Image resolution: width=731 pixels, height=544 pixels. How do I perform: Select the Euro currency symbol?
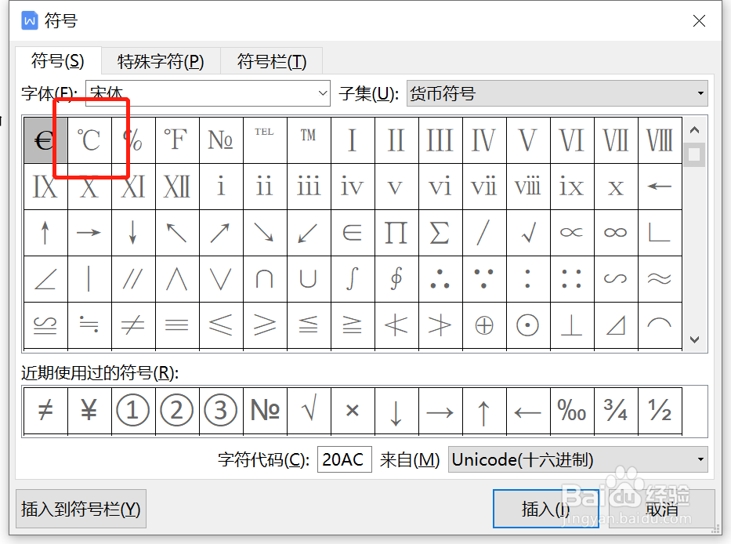(45, 140)
